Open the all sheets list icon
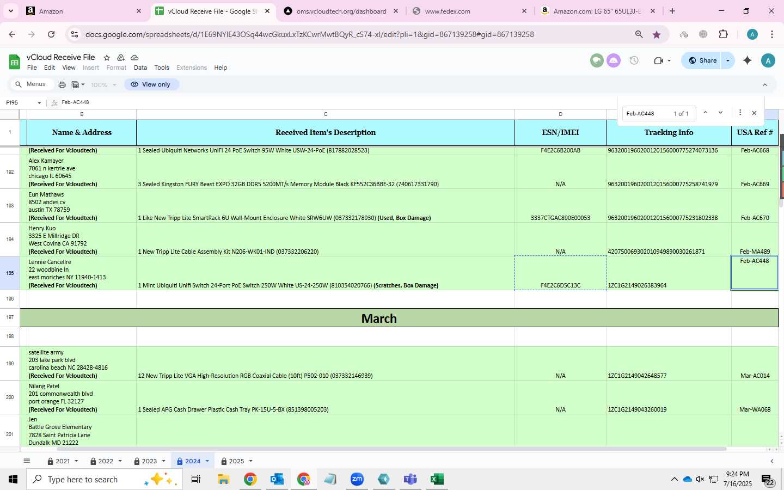784x490 pixels. point(27,461)
